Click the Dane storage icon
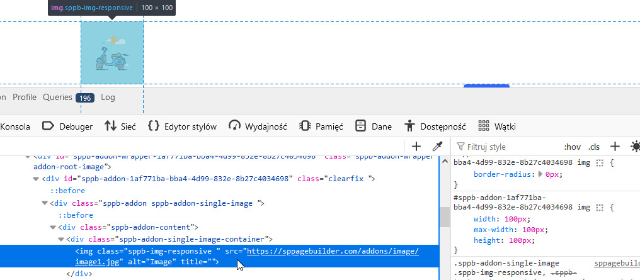Screen dimensions: 640x280 point(361,126)
